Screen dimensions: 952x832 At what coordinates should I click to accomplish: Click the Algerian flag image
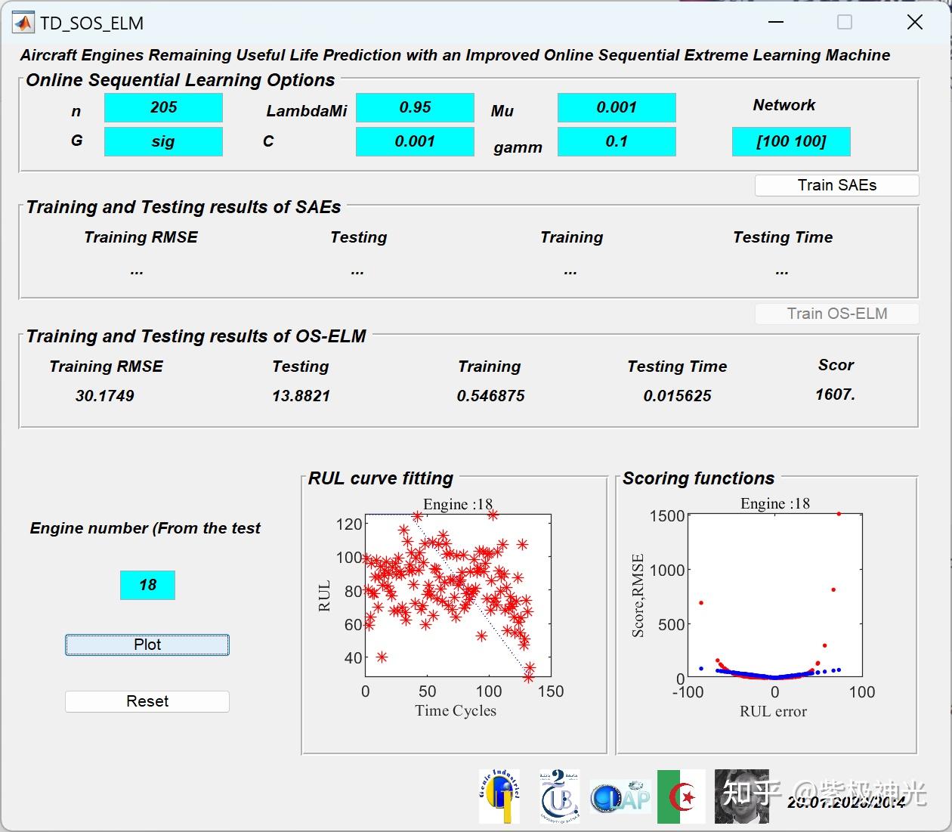click(x=681, y=796)
